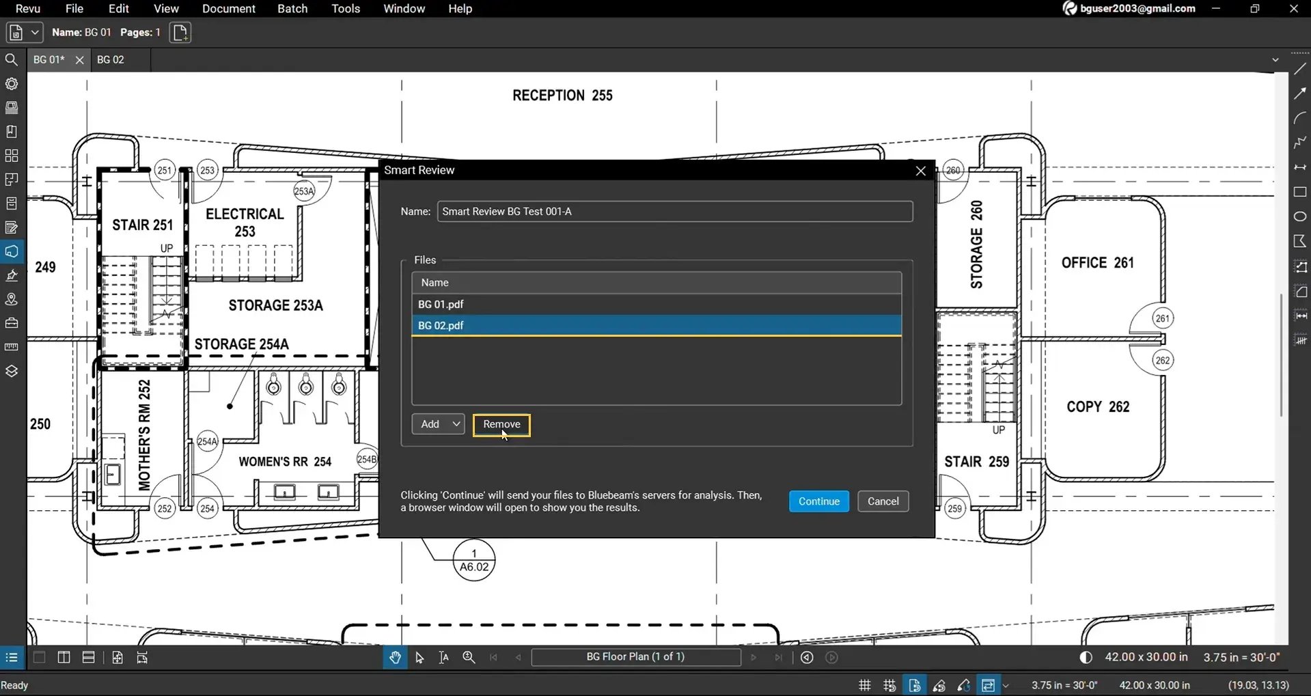Cancel the Smart Review dialog
The image size is (1311, 696).
(883, 501)
